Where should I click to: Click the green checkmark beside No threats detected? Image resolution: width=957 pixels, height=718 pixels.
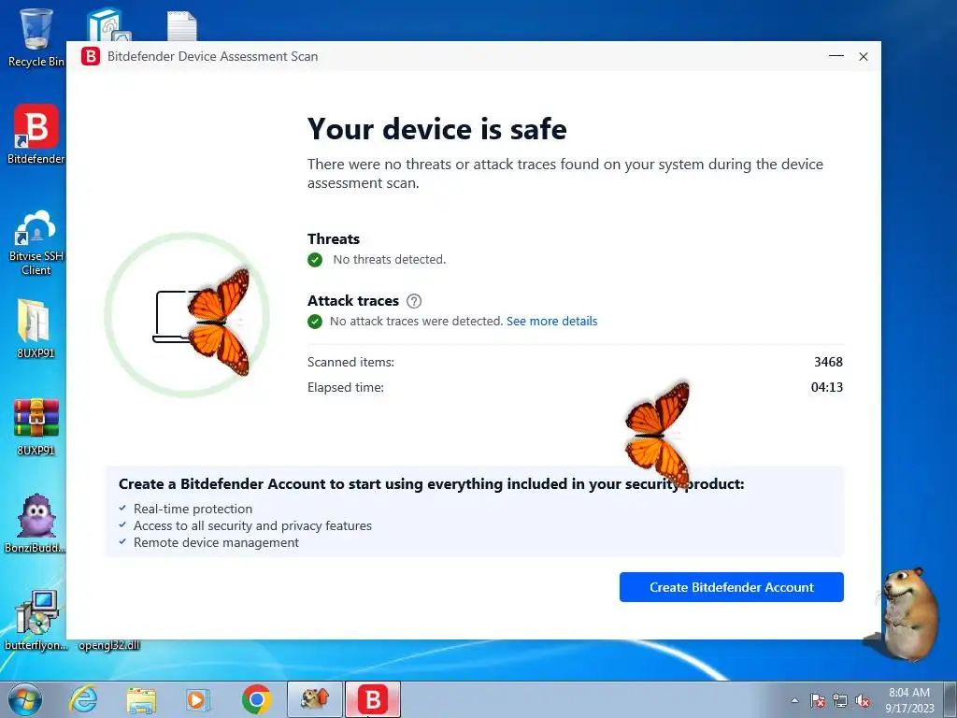[x=315, y=260]
